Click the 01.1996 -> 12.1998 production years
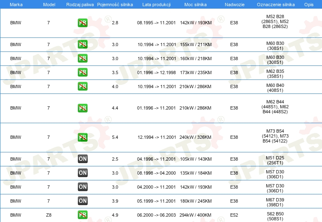322x222 pixels. (x=156, y=72)
